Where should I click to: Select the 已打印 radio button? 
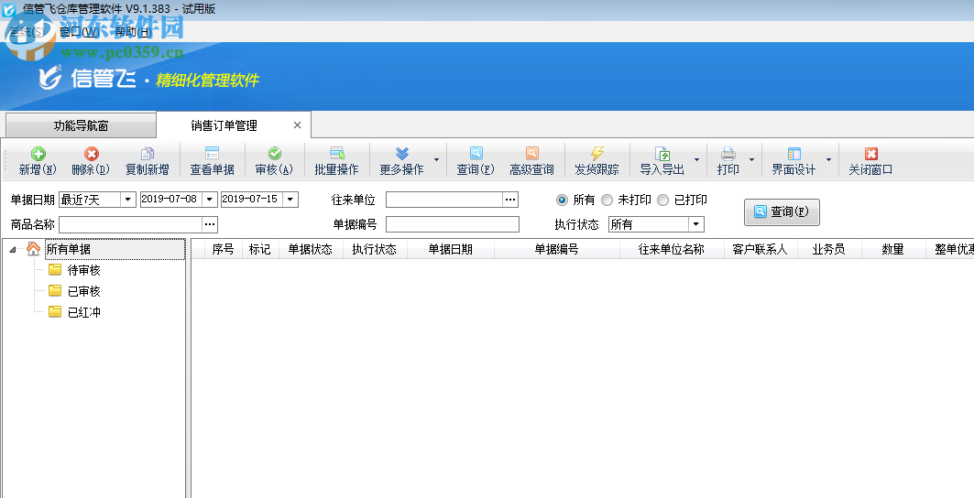pyautogui.click(x=662, y=200)
